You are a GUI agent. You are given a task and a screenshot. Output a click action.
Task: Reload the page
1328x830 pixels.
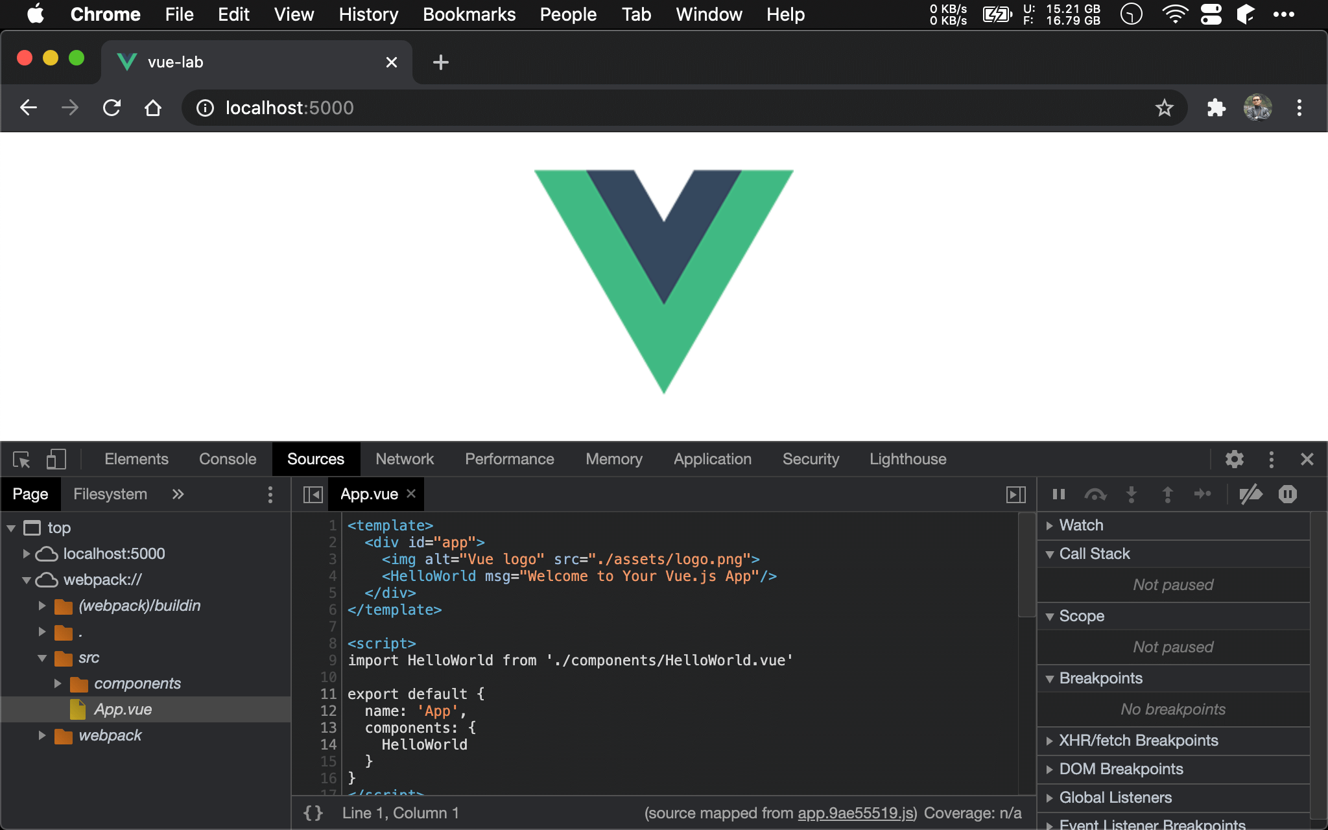pos(112,108)
